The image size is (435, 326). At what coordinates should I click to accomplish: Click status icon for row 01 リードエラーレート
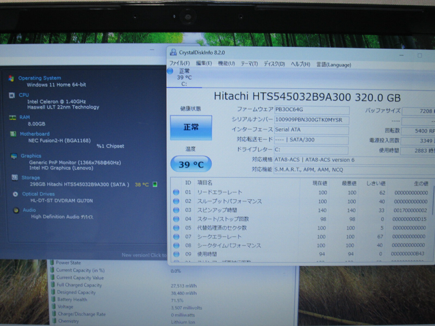176,192
